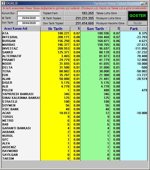Click the Son Tarih sort arrow indicator
The image size is (150, 170).
click(107, 29)
